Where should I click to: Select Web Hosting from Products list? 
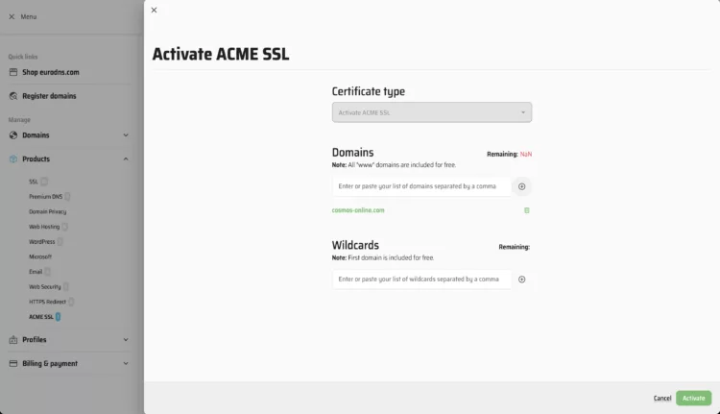click(44, 227)
